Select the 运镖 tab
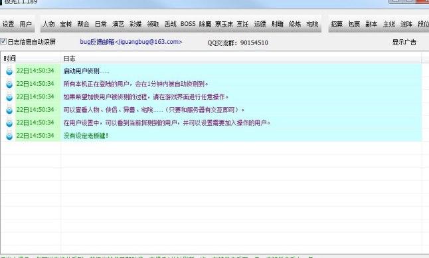 [260, 24]
